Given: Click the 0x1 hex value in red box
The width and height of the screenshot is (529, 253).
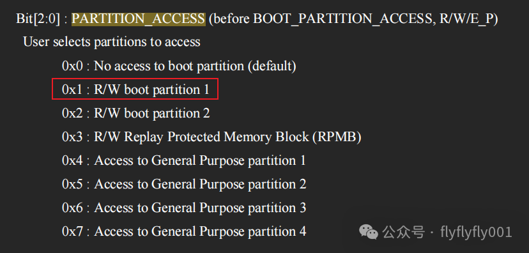Looking at the screenshot, I should click(72, 89).
